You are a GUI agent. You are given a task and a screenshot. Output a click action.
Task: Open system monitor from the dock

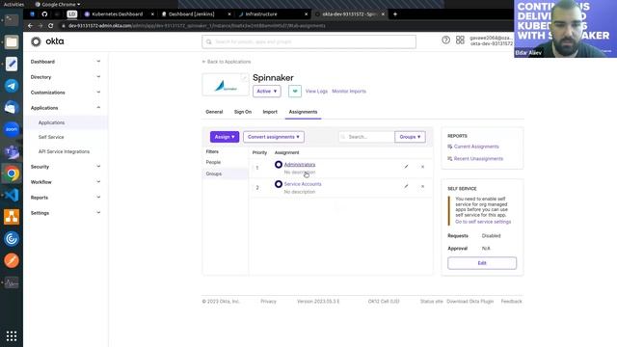(12, 282)
